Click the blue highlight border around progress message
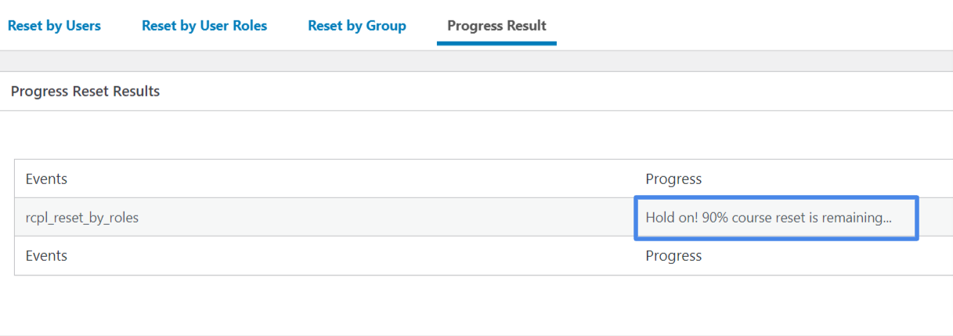This screenshot has height=336, width=953. [x=775, y=197]
